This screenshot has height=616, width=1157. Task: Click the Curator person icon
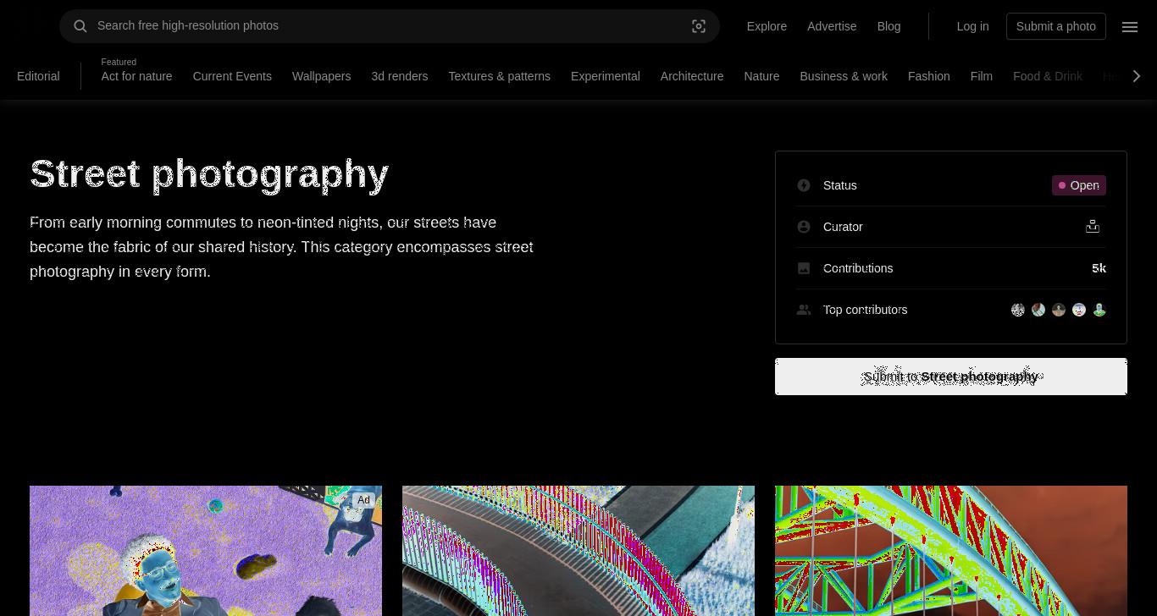[804, 227]
